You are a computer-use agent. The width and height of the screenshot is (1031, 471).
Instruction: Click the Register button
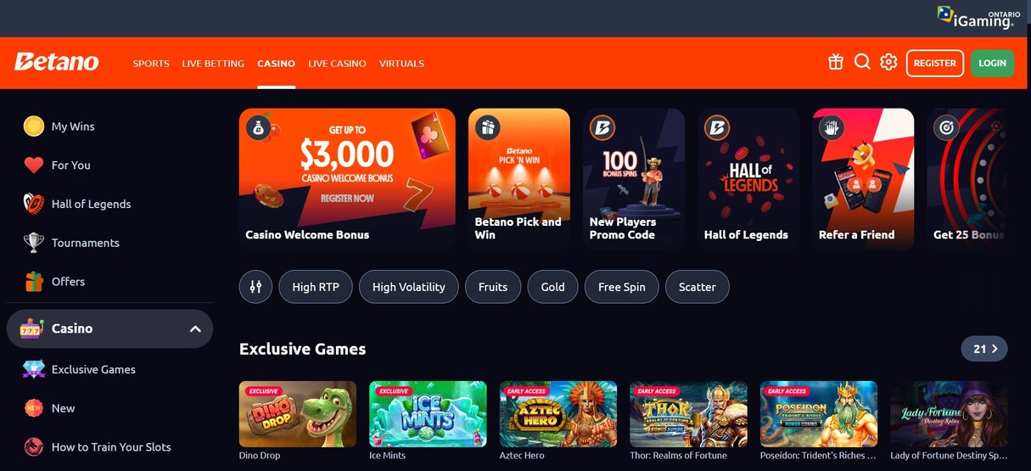coord(935,63)
